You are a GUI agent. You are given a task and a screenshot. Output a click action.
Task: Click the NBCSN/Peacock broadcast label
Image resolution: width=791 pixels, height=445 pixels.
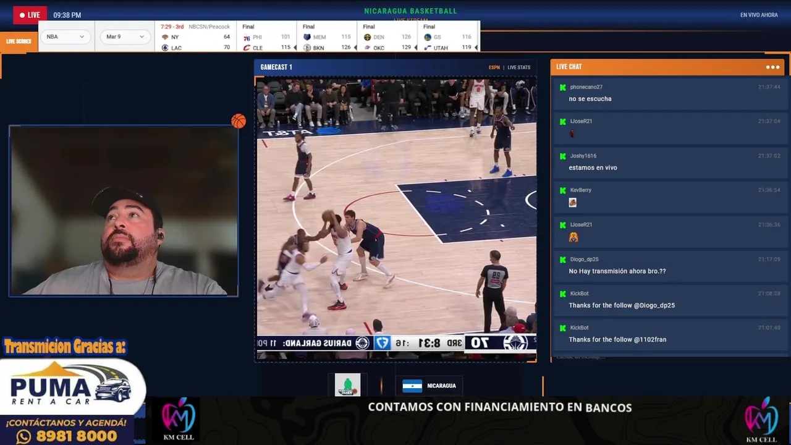209,27
